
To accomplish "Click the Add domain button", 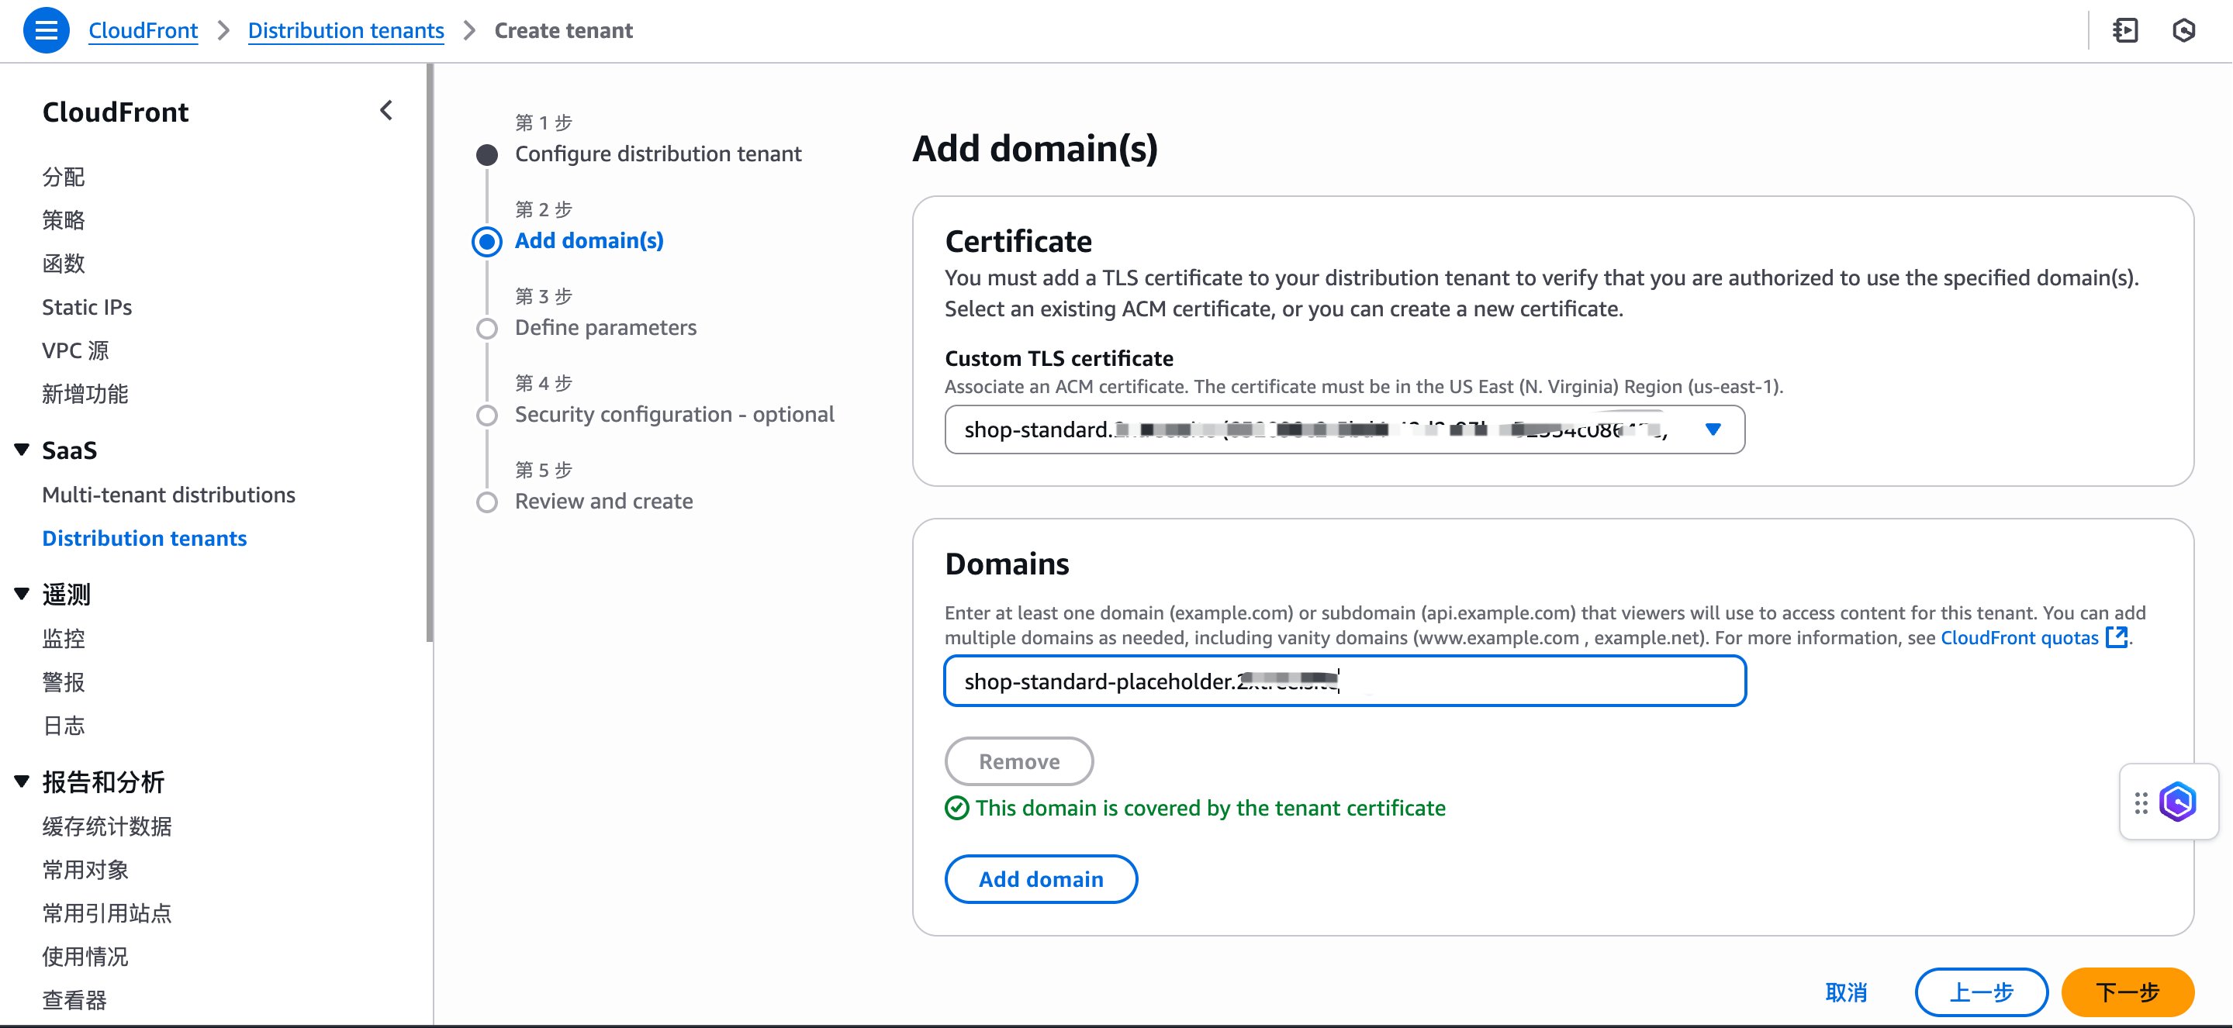I will coord(1040,879).
